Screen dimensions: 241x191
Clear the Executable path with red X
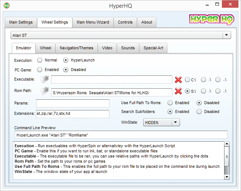178,79
